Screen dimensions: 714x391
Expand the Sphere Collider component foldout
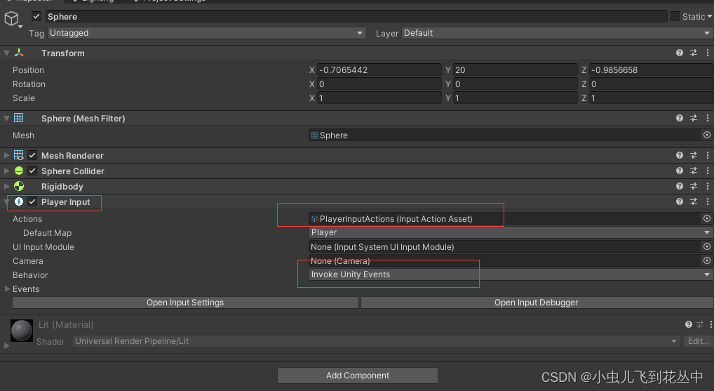click(6, 171)
